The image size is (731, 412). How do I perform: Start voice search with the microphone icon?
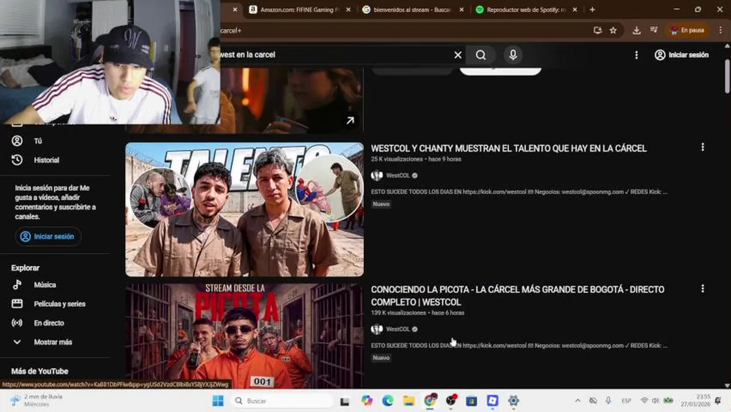click(513, 55)
